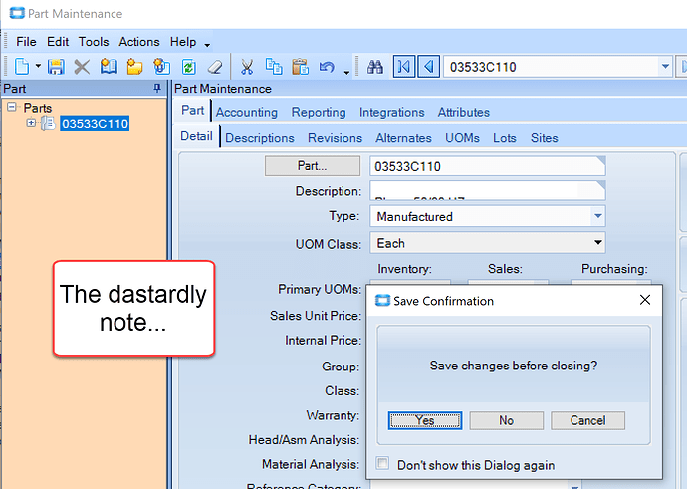Open the UOMs sub-tab

pyautogui.click(x=462, y=138)
